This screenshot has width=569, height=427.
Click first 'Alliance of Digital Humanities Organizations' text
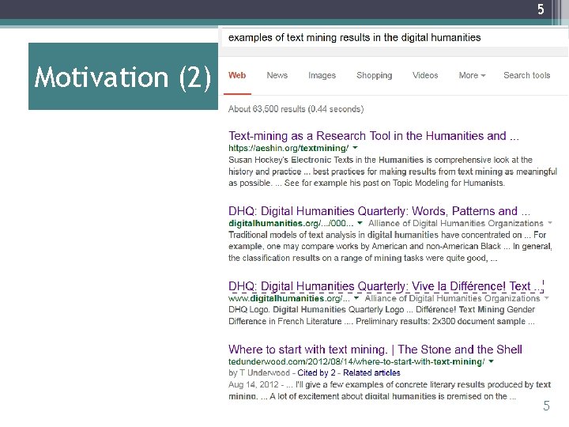click(x=456, y=223)
